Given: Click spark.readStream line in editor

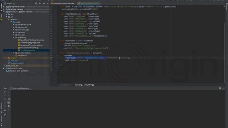Looking at the screenshot, I should (x=77, y=41).
